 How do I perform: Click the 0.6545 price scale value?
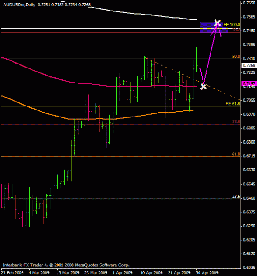[x=249, y=184]
